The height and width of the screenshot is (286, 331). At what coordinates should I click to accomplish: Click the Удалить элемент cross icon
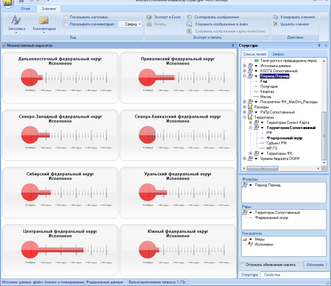pyautogui.click(x=276, y=24)
